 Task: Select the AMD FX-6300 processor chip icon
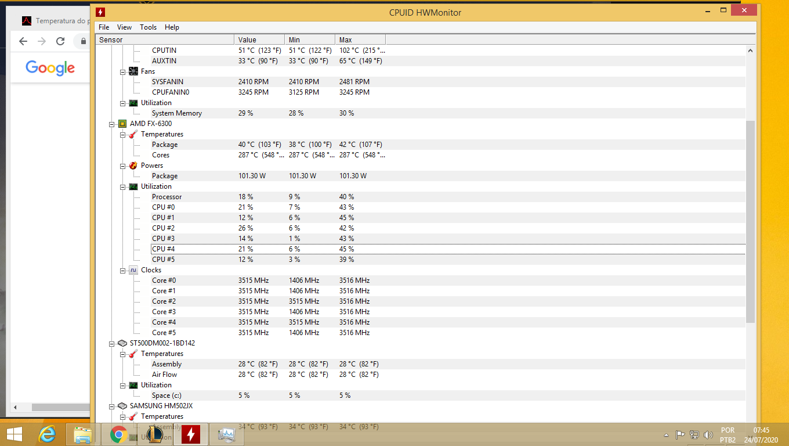pyautogui.click(x=122, y=124)
